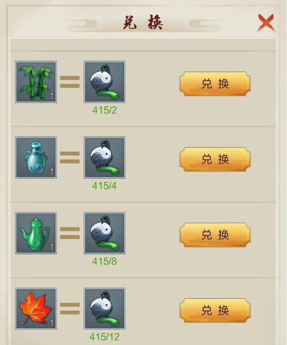The width and height of the screenshot is (287, 345).
Task: Close the 兑换 exchange dialog
Action: click(266, 22)
